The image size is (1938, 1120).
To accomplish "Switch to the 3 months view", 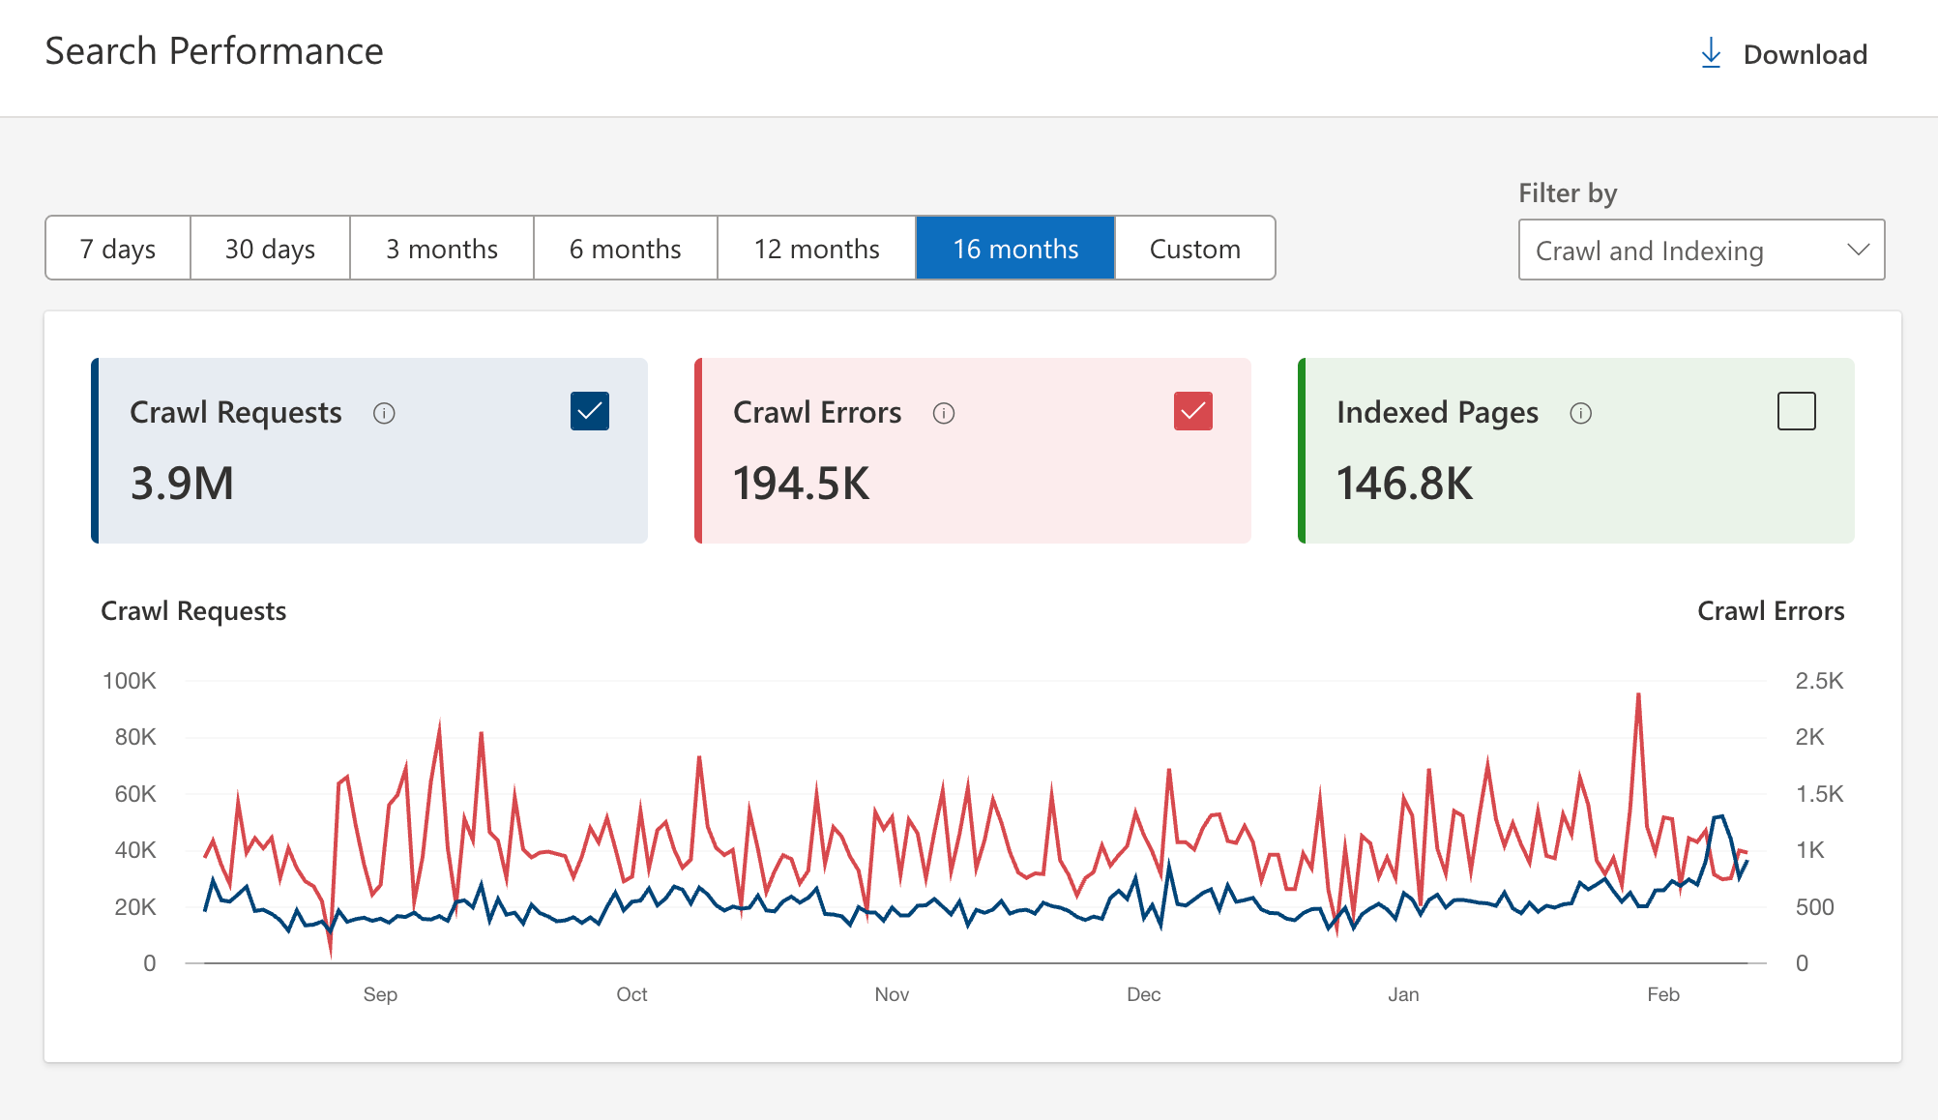I will [x=441, y=248].
